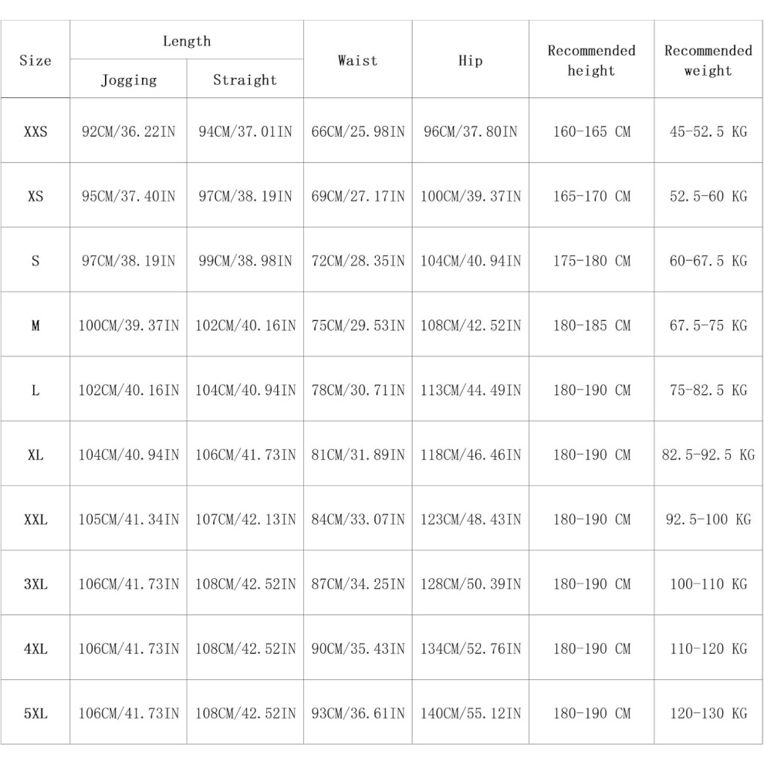Select the 5XL size row label

[x=35, y=713]
